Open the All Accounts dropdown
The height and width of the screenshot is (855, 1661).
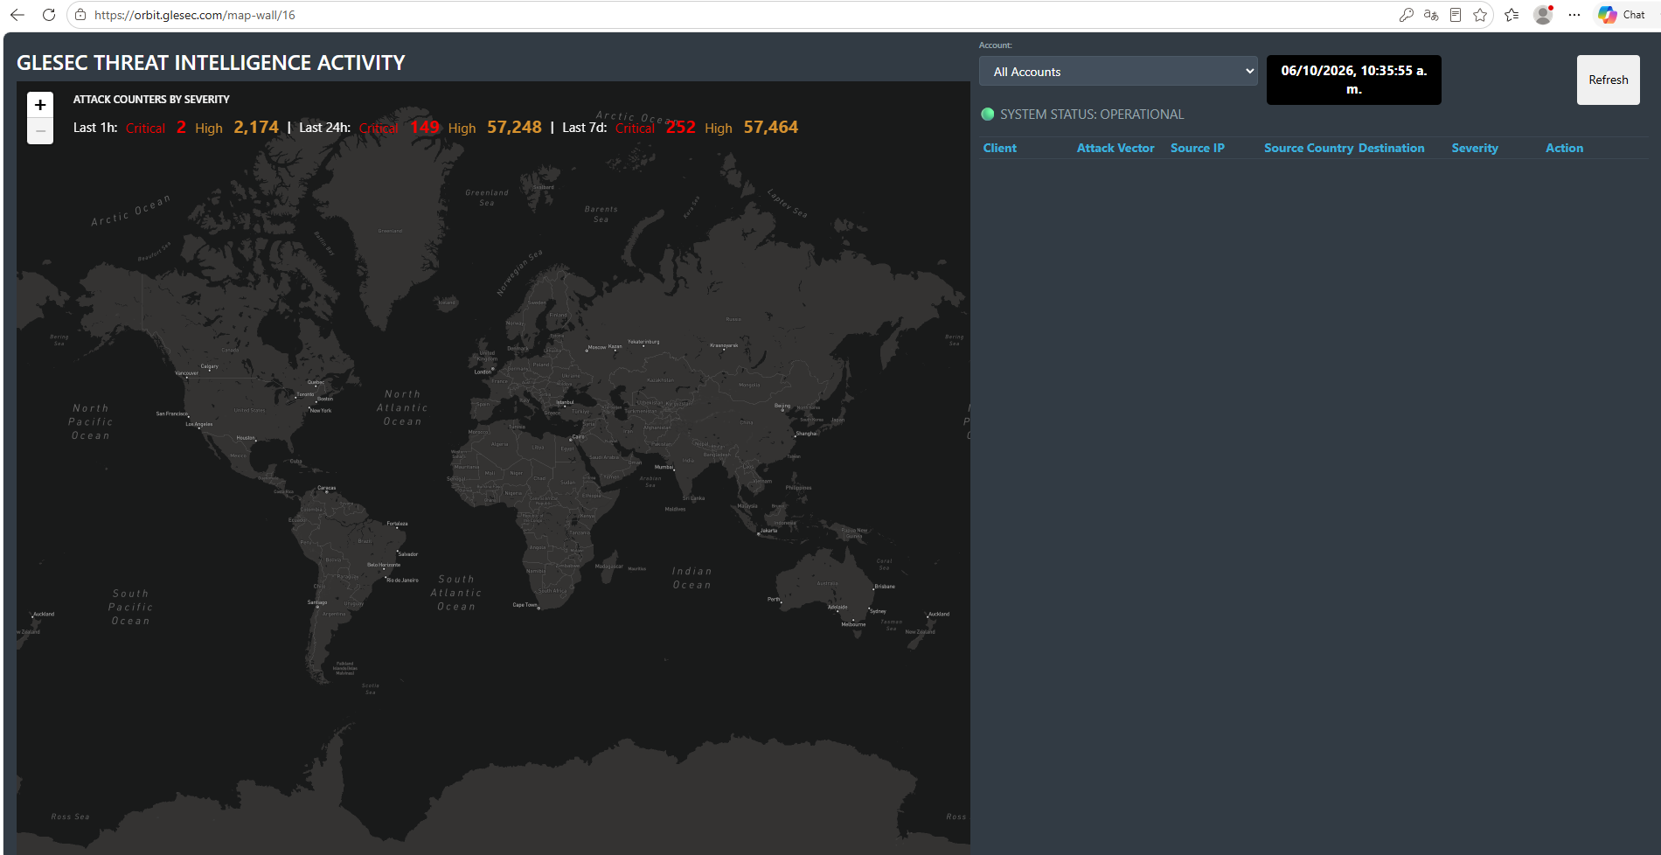(x=1118, y=72)
